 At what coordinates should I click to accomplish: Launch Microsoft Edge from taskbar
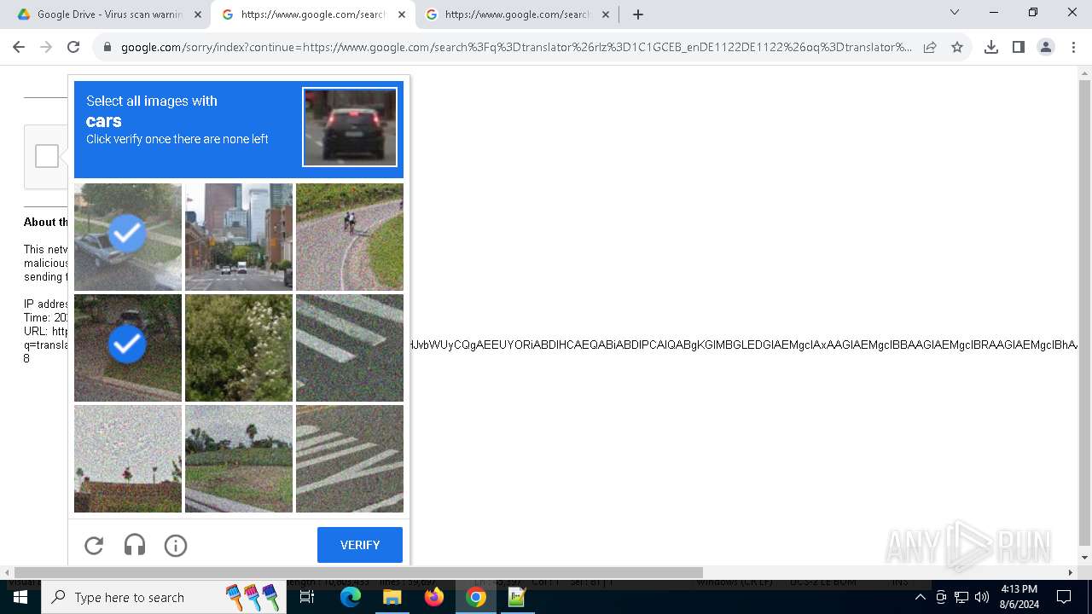click(351, 597)
